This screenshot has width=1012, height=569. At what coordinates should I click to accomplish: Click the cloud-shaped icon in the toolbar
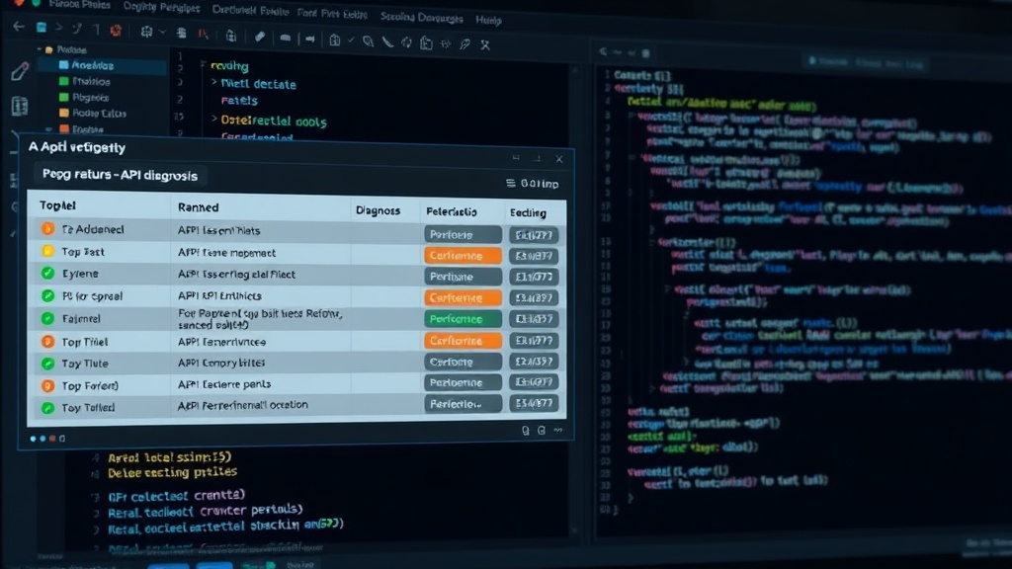[286, 39]
